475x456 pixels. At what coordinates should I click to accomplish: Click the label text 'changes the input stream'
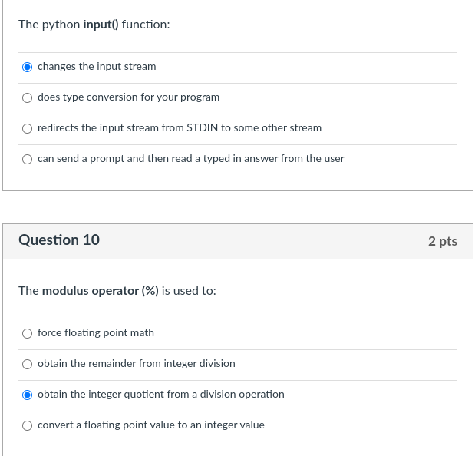(x=97, y=66)
